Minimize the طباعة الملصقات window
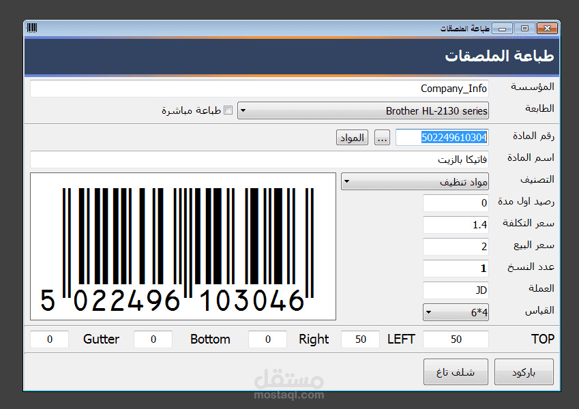 (x=502, y=29)
